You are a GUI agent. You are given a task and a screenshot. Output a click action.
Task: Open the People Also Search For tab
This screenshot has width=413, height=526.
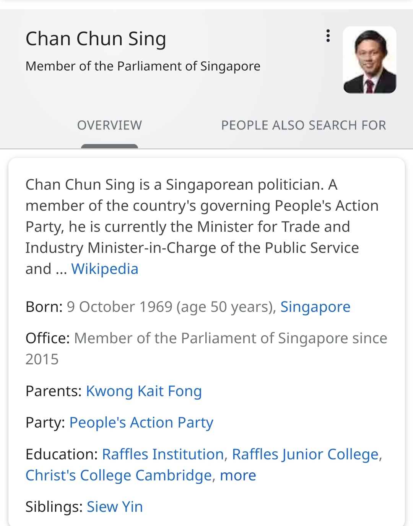tap(303, 125)
